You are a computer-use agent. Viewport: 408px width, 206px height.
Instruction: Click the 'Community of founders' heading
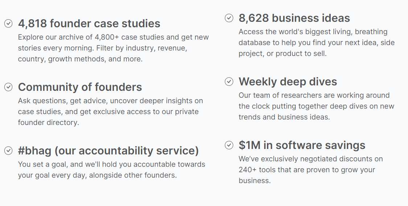[80, 87]
